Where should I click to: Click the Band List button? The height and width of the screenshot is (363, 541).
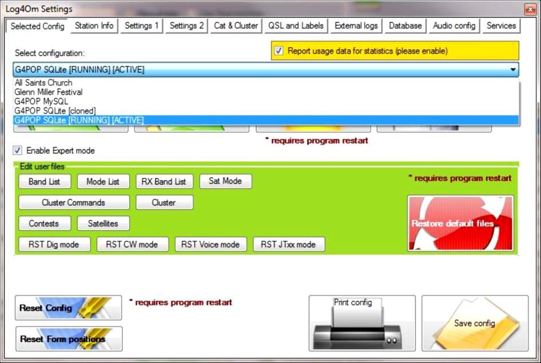click(45, 181)
